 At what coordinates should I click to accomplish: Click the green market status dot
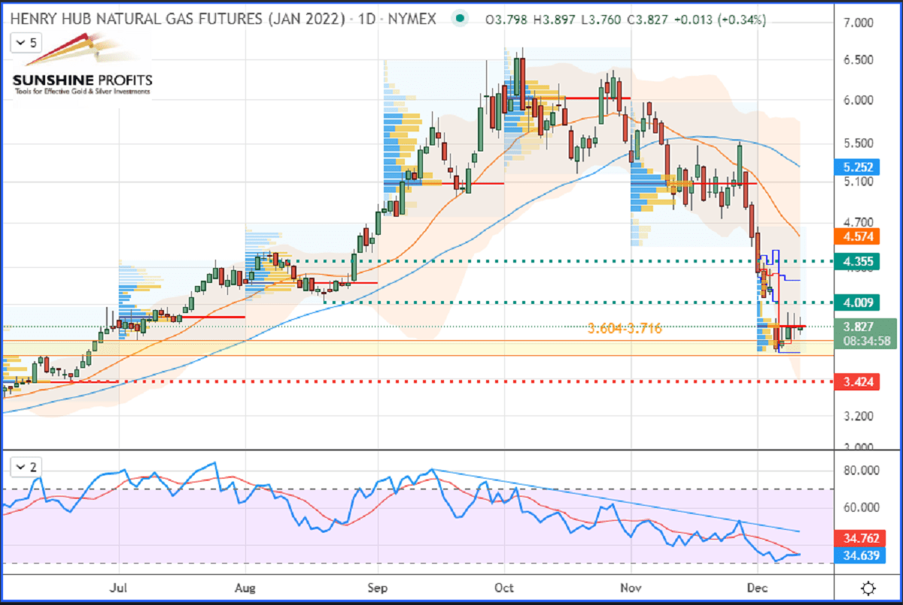460,20
